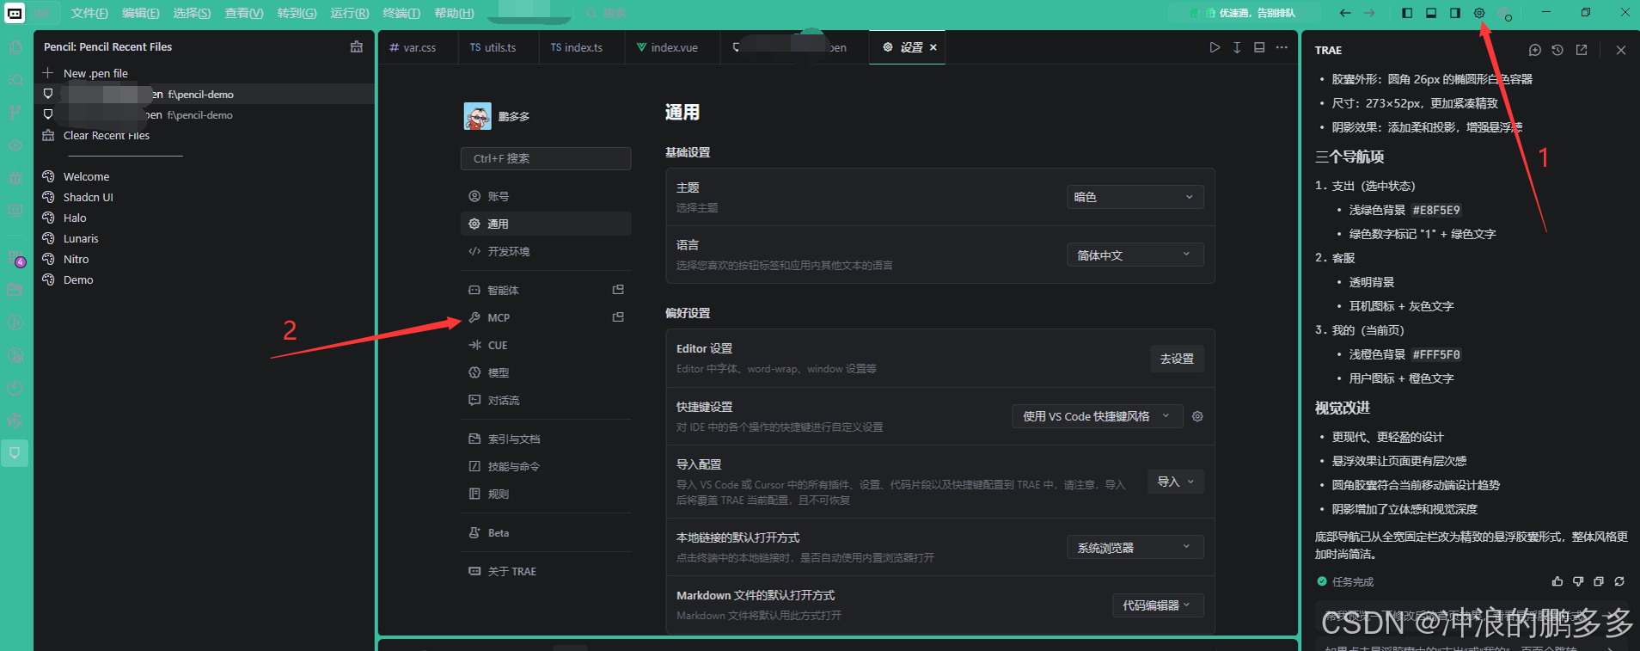Open chat history icon in TRAE panel
Screen dimensions: 1640x651
[1557, 50]
